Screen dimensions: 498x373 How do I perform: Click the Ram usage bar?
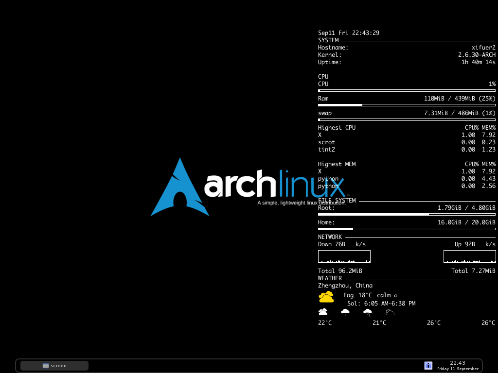pyautogui.click(x=407, y=105)
